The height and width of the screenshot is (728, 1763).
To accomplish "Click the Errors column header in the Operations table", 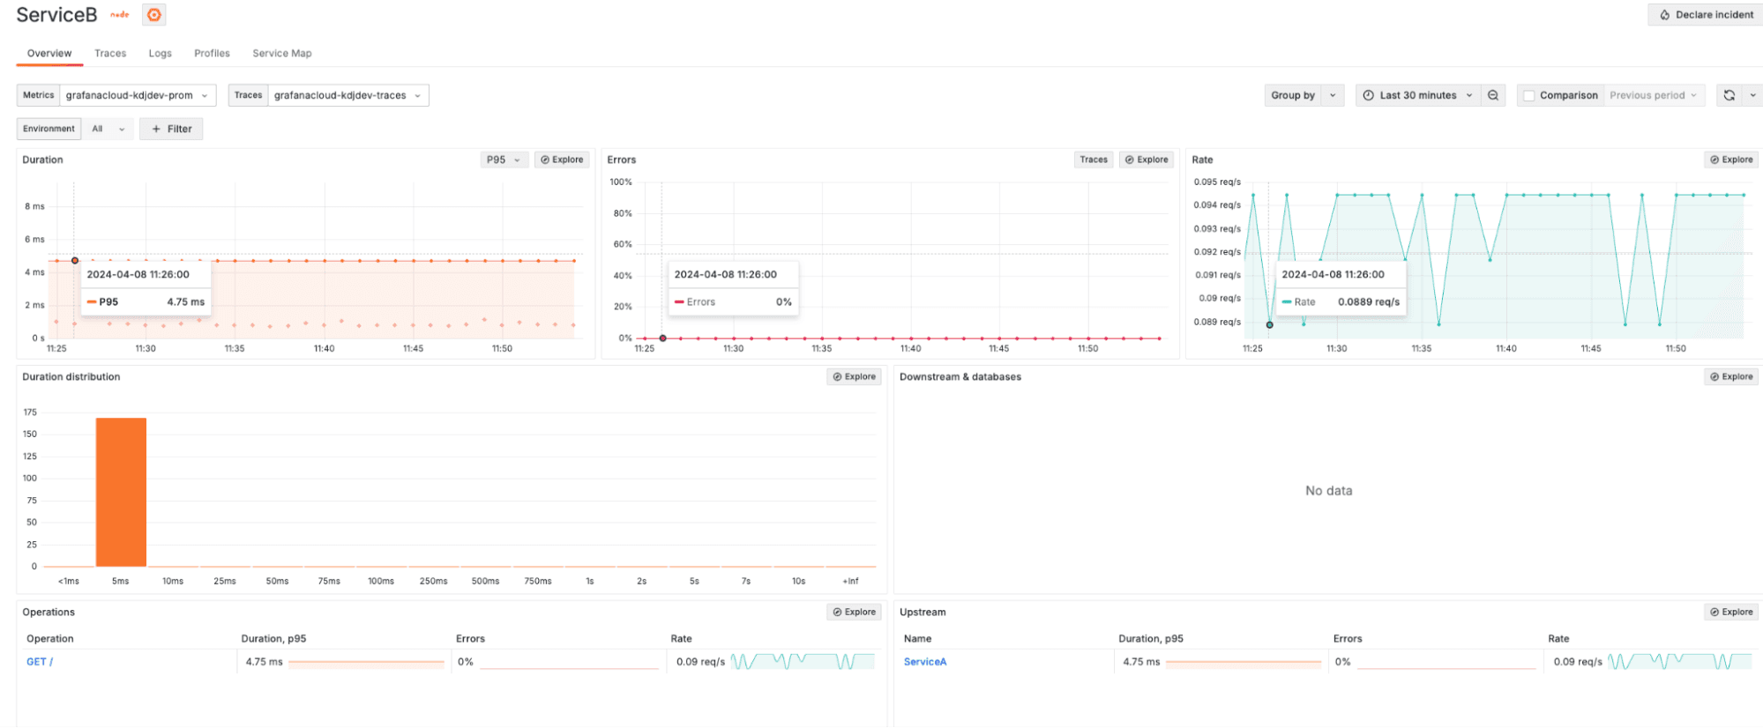I will 470,639.
